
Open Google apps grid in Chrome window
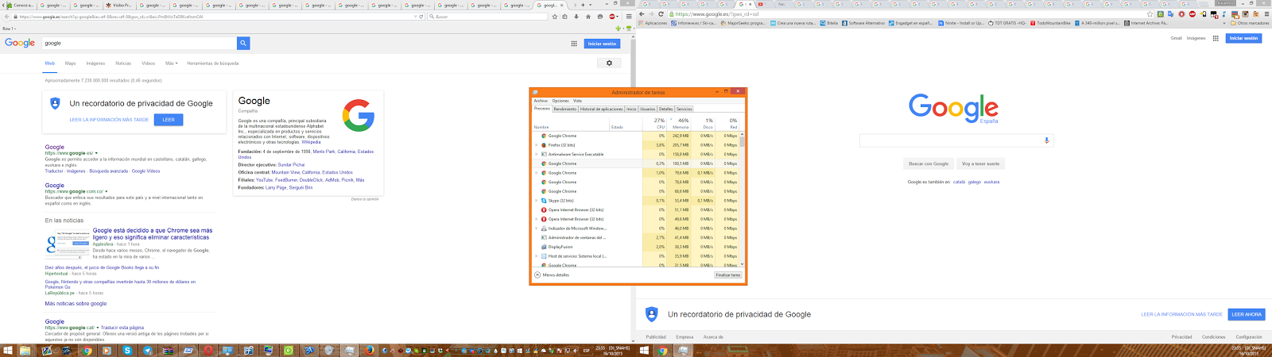click(x=1216, y=38)
